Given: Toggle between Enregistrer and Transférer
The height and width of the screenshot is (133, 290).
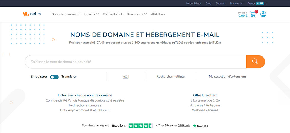Looking at the screenshot, I should click(54, 77).
